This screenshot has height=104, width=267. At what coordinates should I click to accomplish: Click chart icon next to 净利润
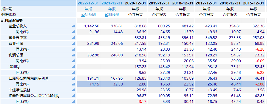coord(74,67)
